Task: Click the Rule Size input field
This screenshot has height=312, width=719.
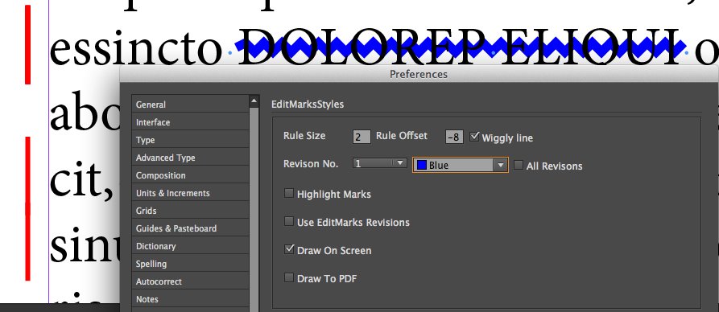Action: point(362,137)
